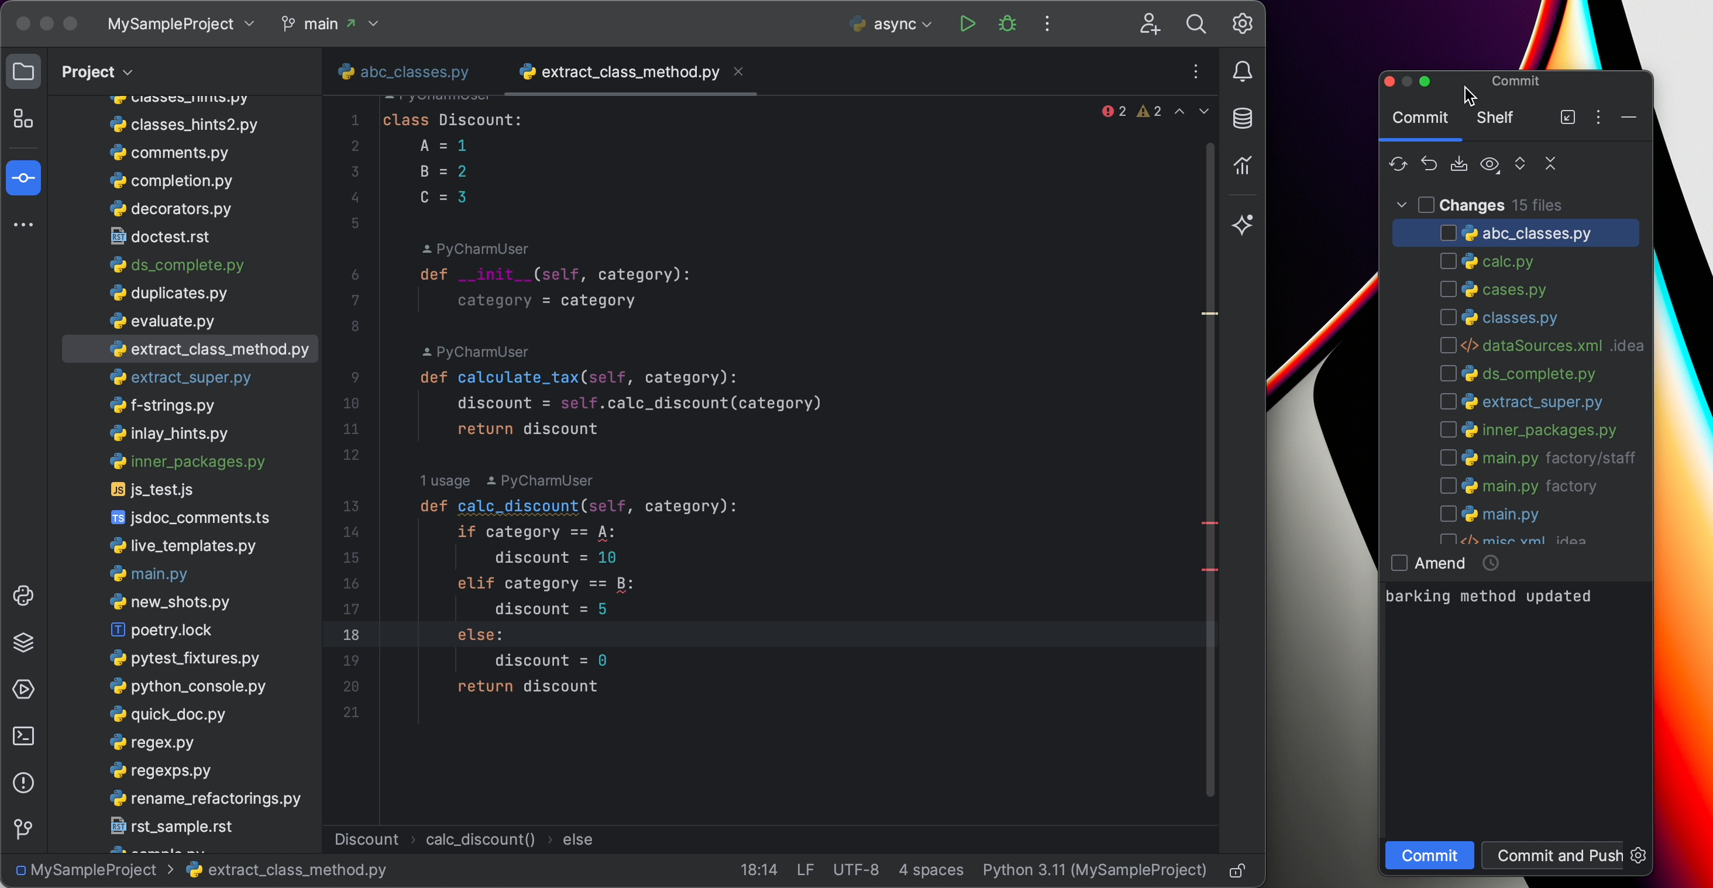
Task: Switch to abc_classes.py editor tab
Action: (404, 72)
